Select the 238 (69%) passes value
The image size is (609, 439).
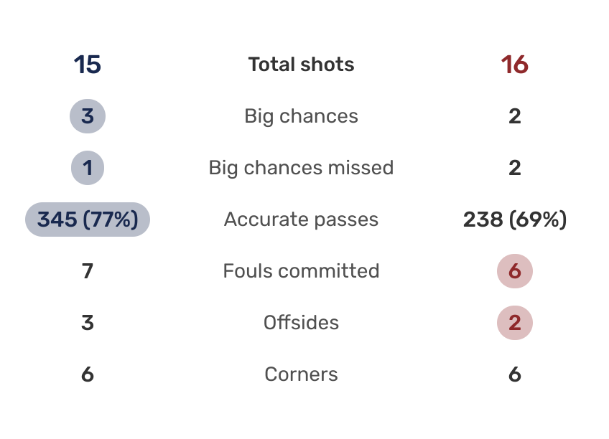coord(515,219)
